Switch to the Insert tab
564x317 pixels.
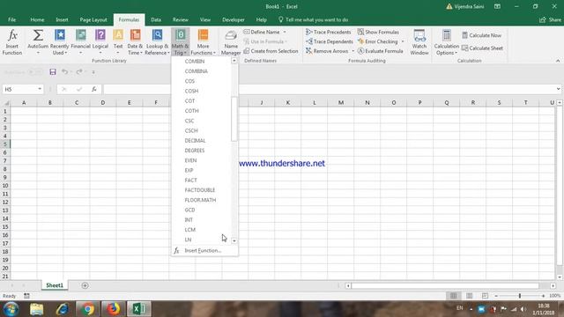coord(62,19)
